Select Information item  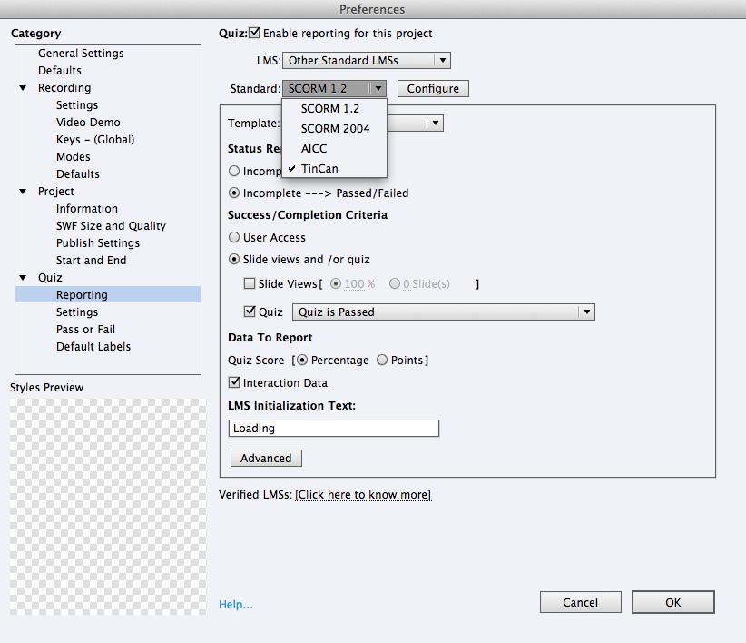[x=86, y=209]
